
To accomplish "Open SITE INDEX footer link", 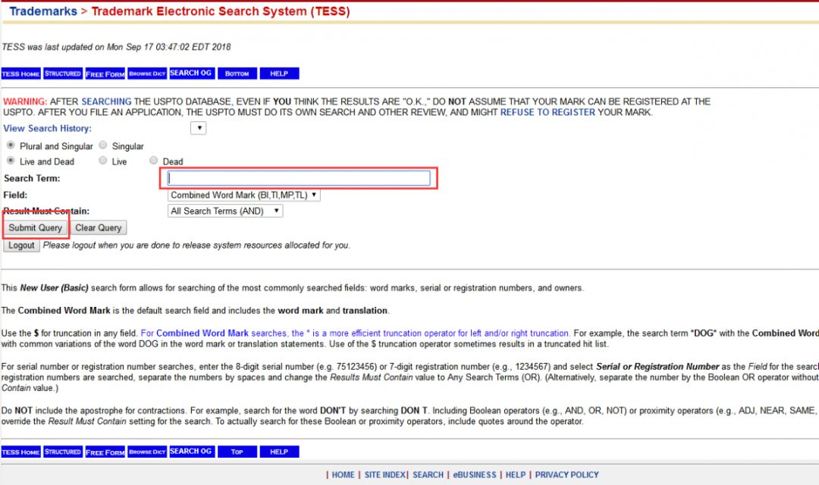I will (x=385, y=474).
